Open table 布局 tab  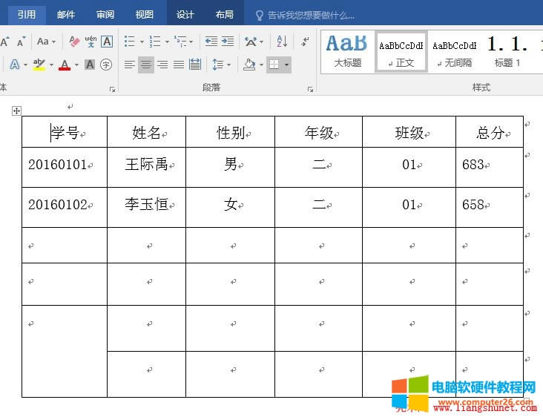(x=225, y=14)
